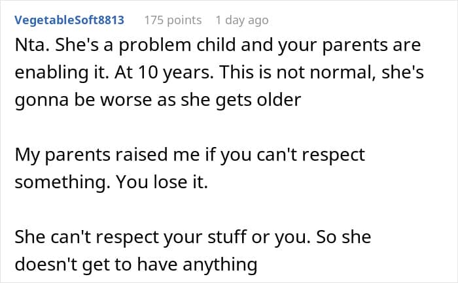Open the "1 day ago" timestamp permalink
This screenshot has width=458, height=283.
241,20
